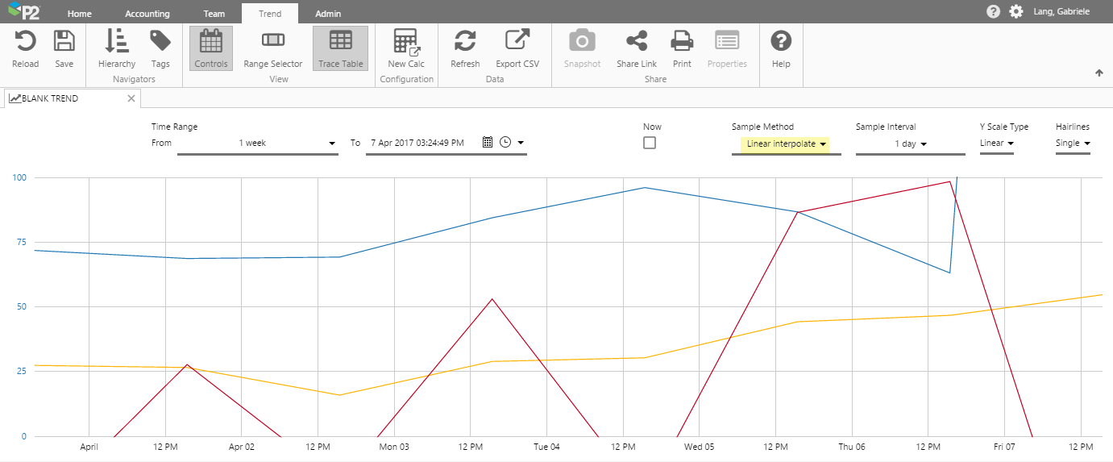
Task: Save the trend using the Save icon
Action: pyautogui.click(x=64, y=48)
